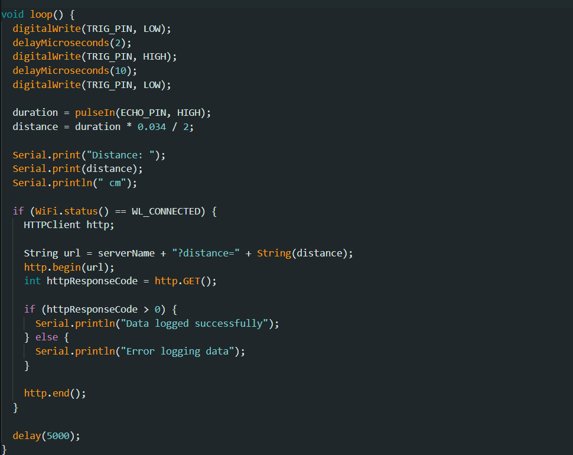
Task: Click the '0.034' numeric constant
Action: tap(151, 126)
